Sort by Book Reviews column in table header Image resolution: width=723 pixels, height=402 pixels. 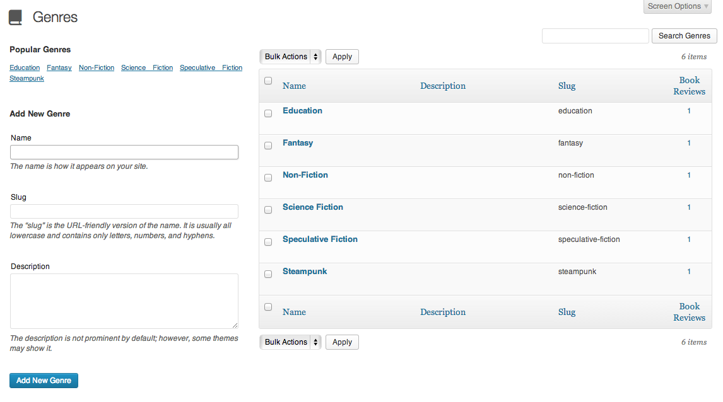pos(690,86)
